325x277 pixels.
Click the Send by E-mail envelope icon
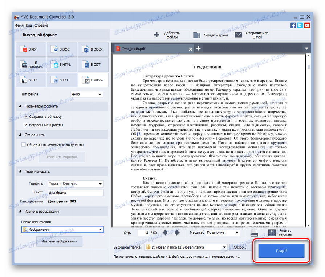[x=238, y=35]
